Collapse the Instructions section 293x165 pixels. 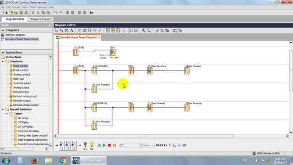(3, 52)
